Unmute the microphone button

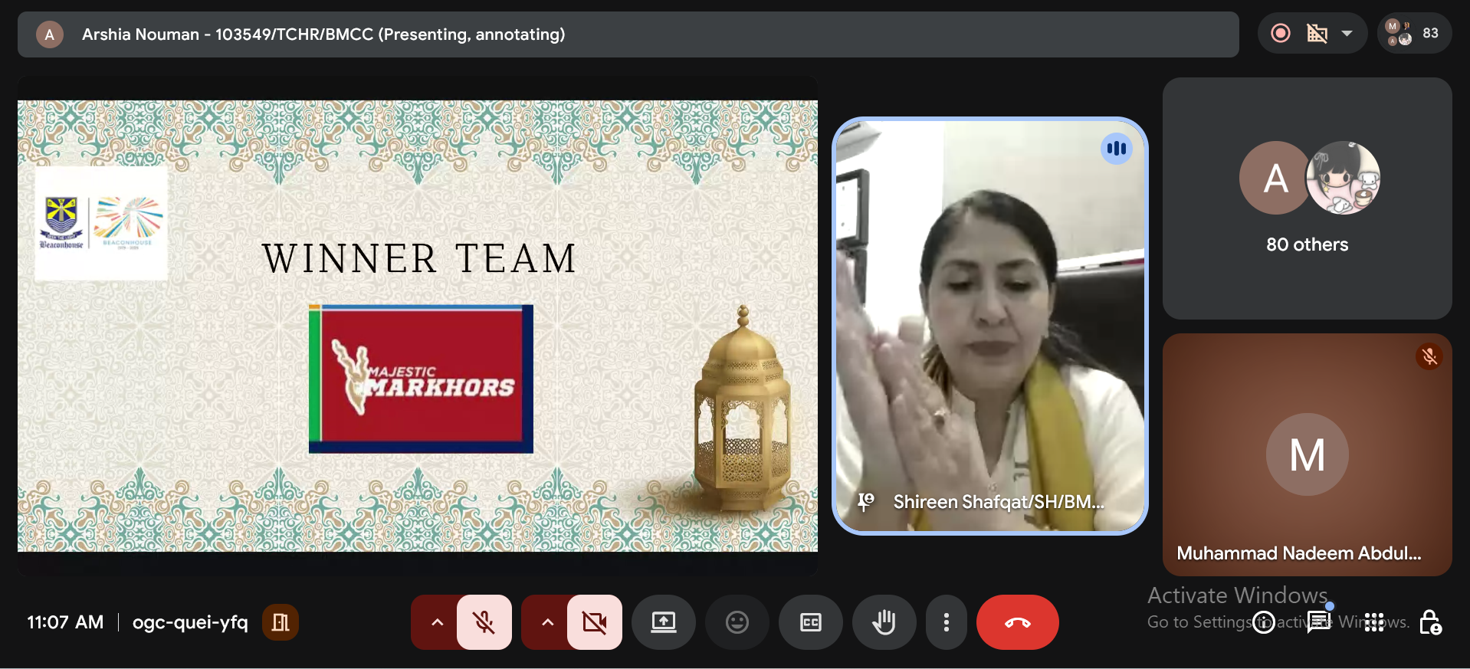[x=484, y=622]
